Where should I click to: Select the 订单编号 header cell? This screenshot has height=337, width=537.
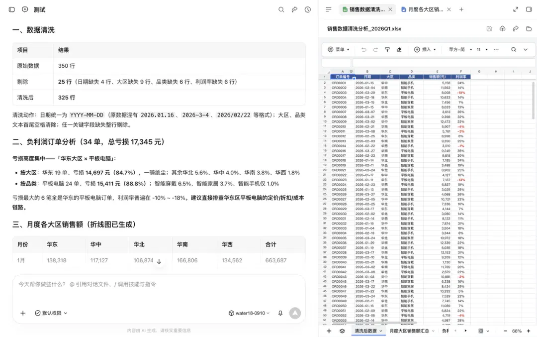coord(343,77)
